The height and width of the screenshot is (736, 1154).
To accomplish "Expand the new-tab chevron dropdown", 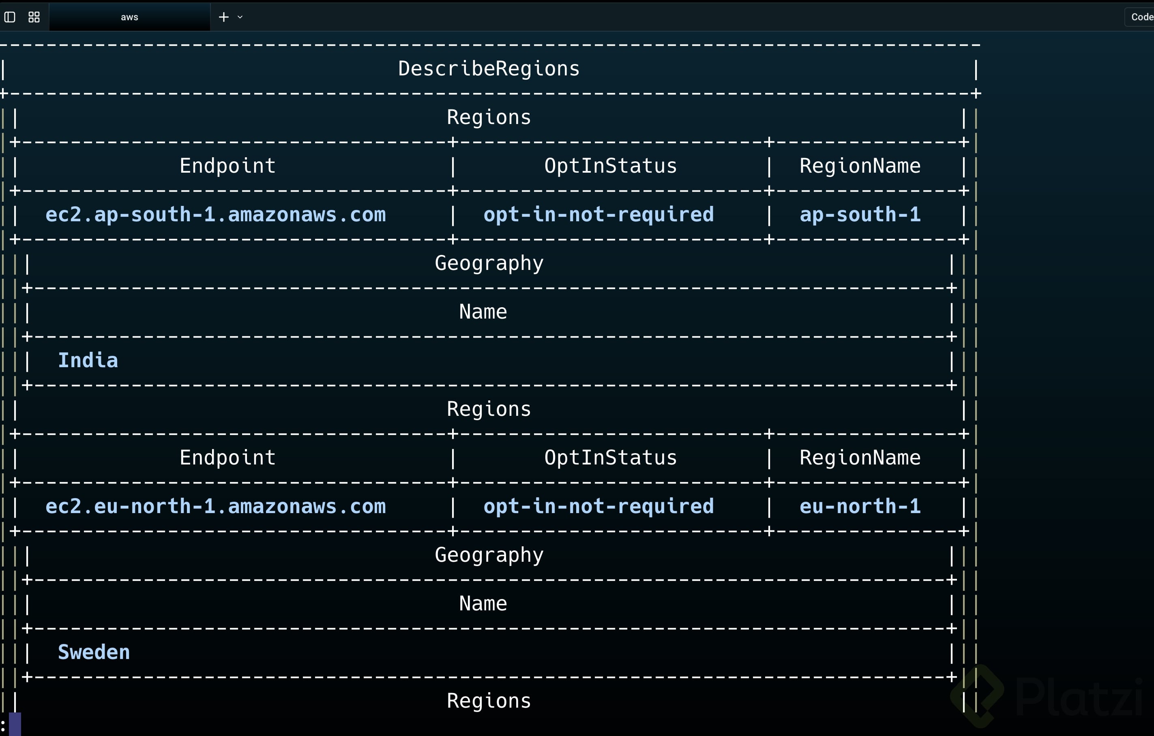I will click(240, 17).
